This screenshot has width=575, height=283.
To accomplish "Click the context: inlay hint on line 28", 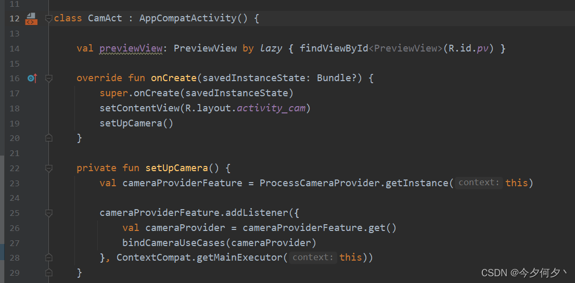I will pyautogui.click(x=313, y=258).
